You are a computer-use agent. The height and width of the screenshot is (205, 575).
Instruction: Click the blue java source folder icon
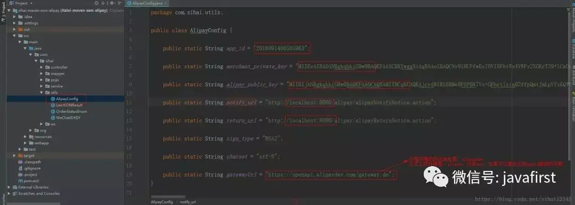tap(31, 48)
